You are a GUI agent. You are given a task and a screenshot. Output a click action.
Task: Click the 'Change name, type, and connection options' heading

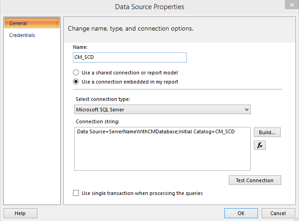point(130,28)
